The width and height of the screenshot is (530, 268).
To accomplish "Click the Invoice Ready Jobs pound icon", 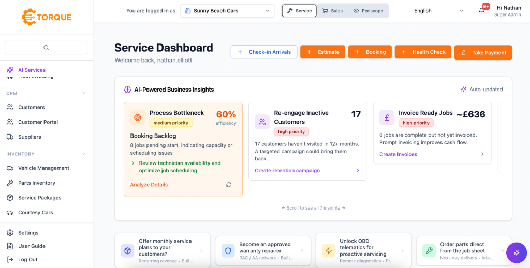I will pos(387,117).
